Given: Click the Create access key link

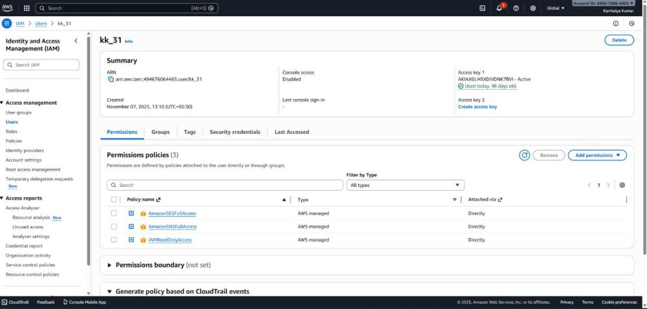Looking at the screenshot, I should click(x=477, y=107).
